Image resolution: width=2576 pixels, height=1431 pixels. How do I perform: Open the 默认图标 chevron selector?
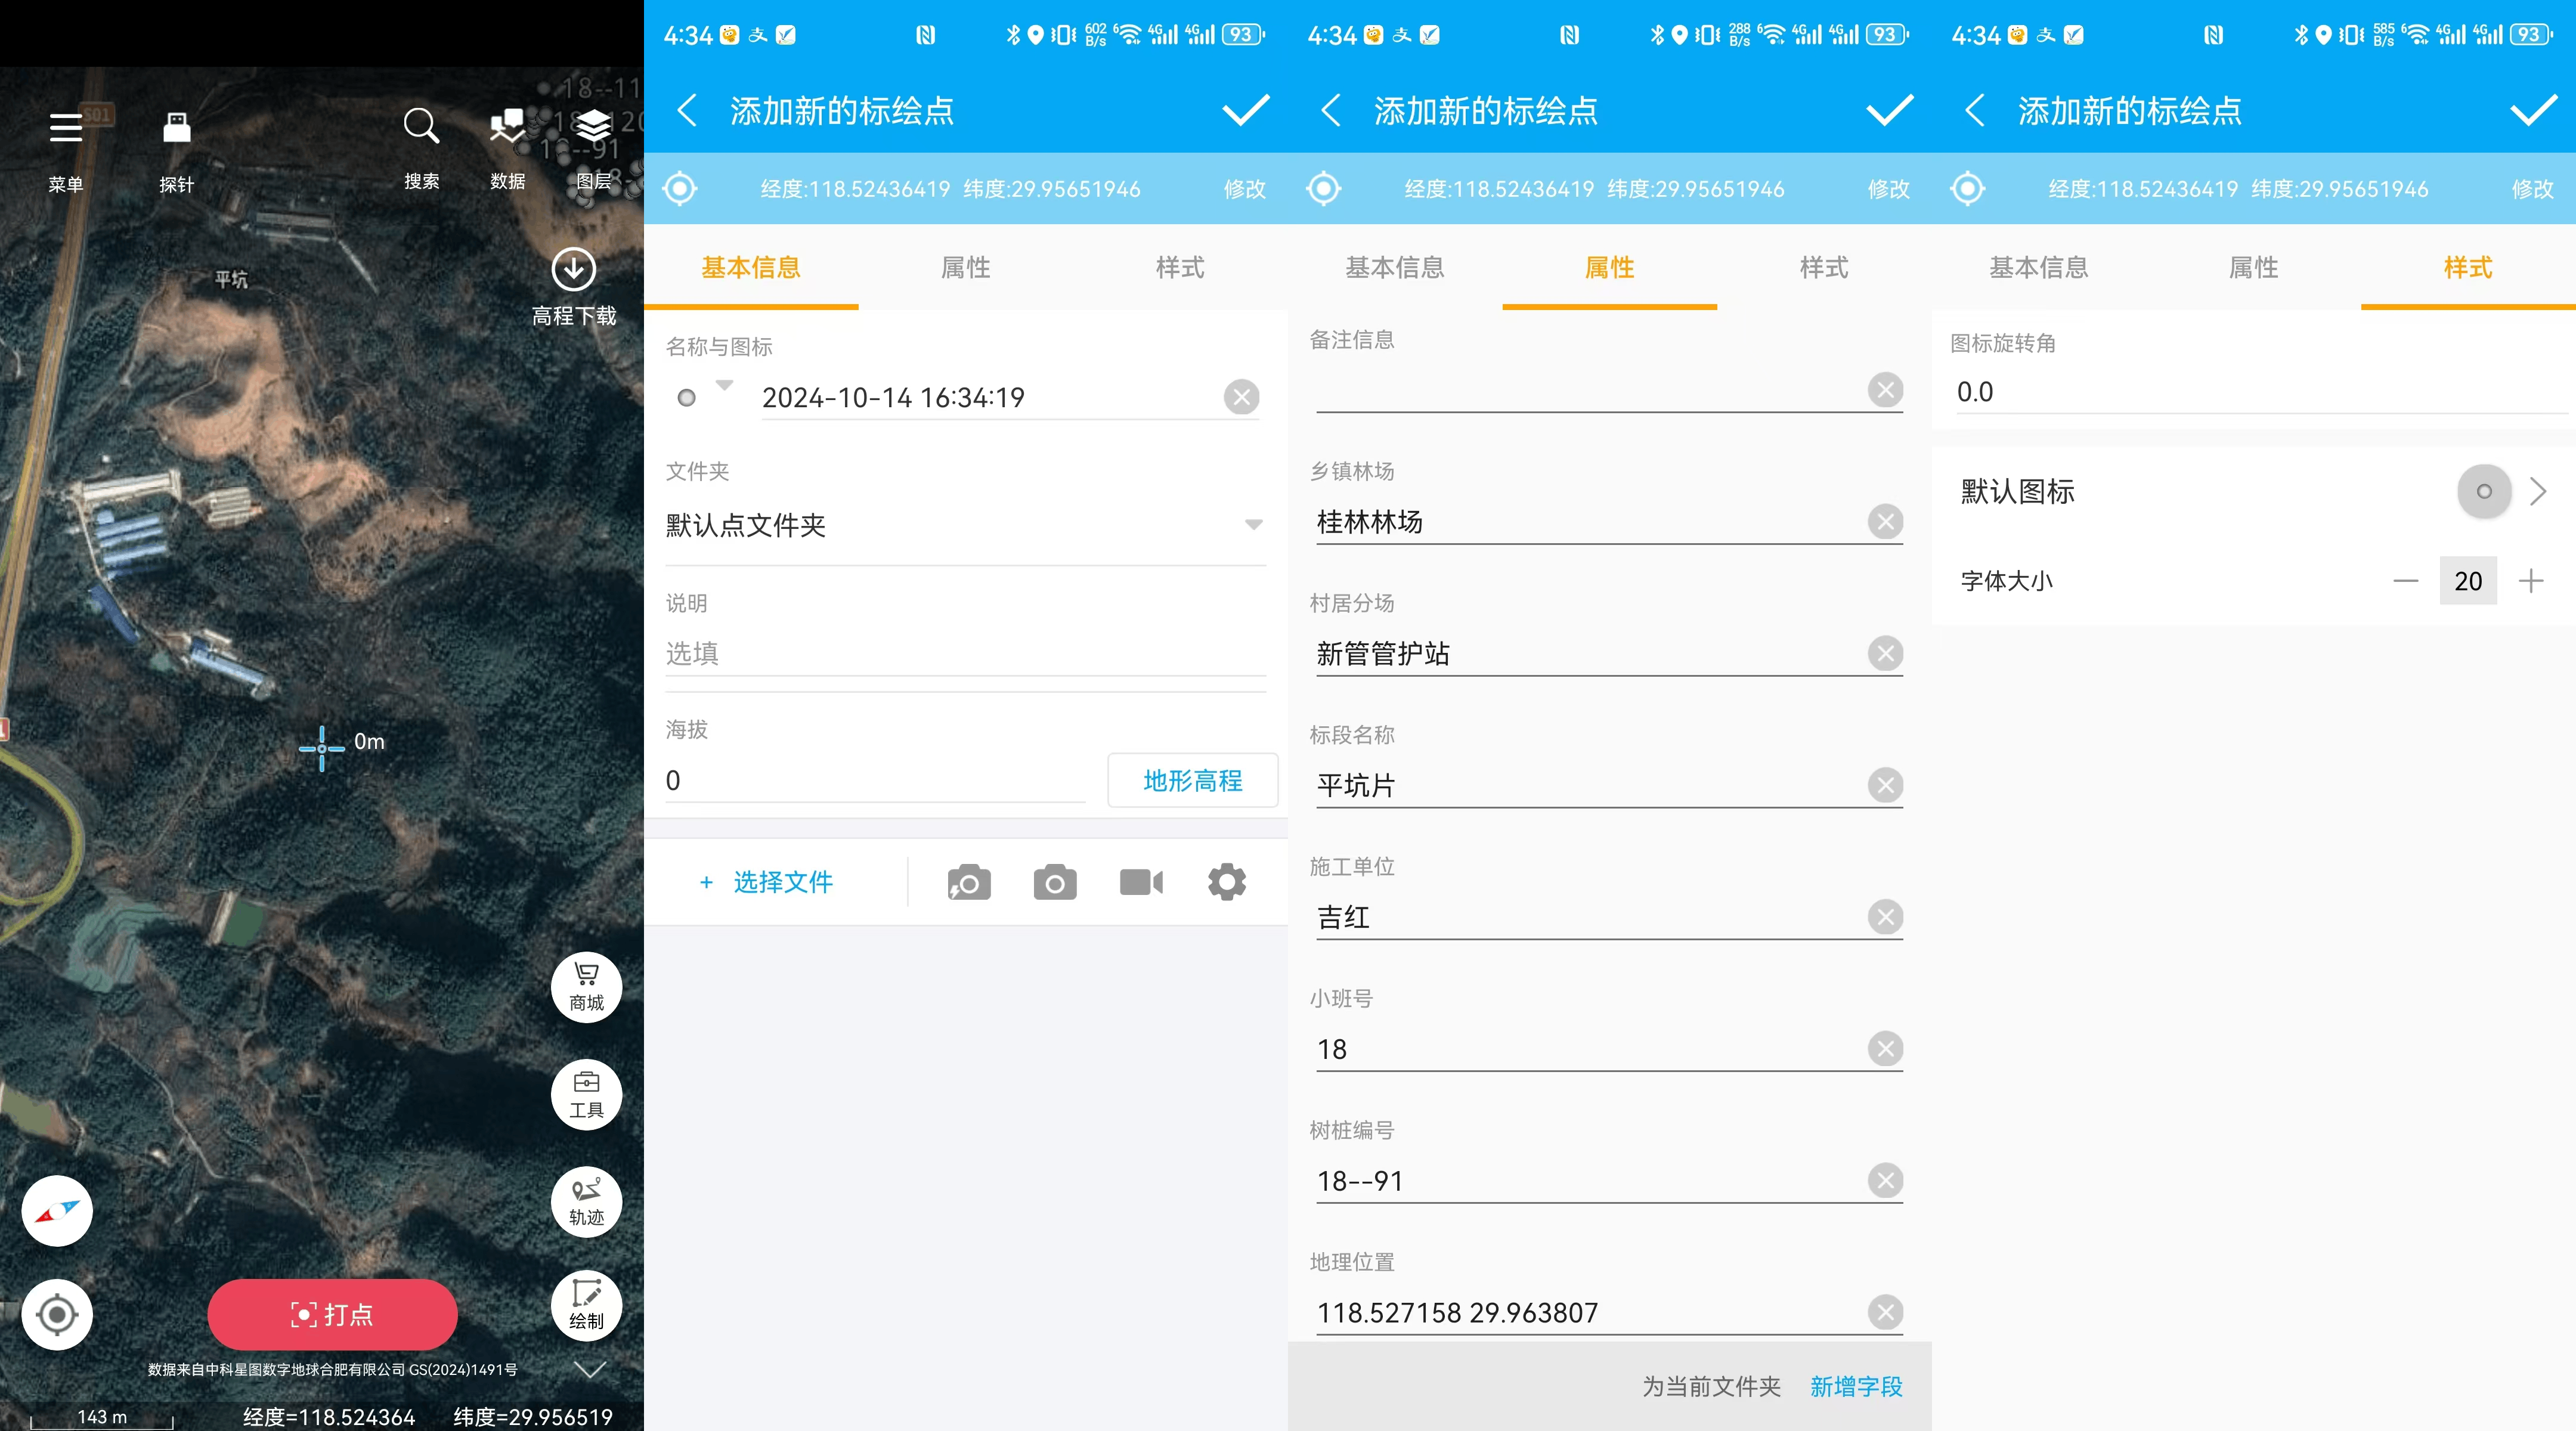tap(2537, 491)
